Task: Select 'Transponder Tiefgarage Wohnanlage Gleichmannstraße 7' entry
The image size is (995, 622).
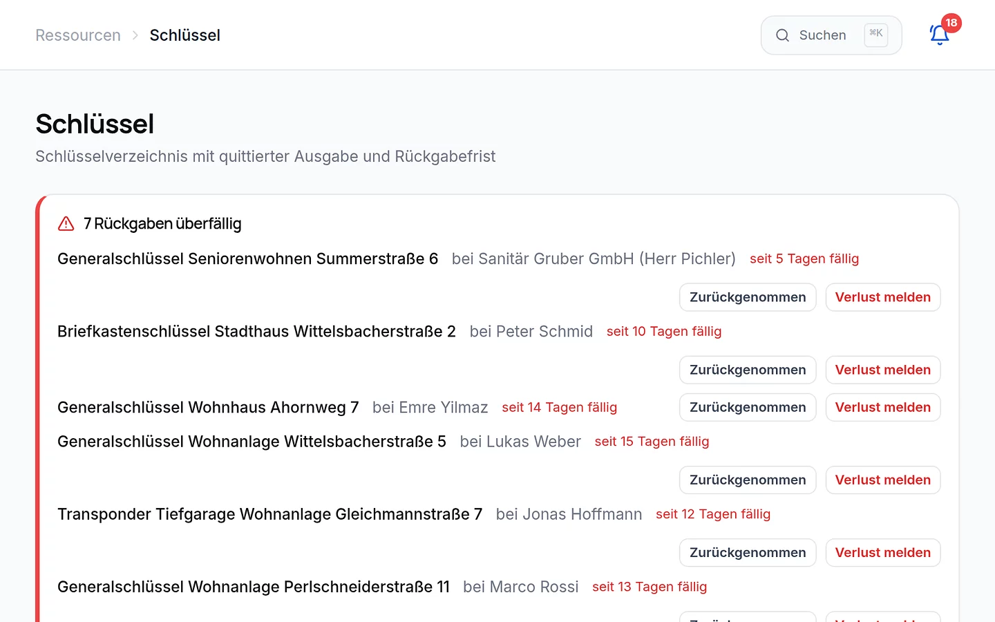Action: tap(269, 514)
